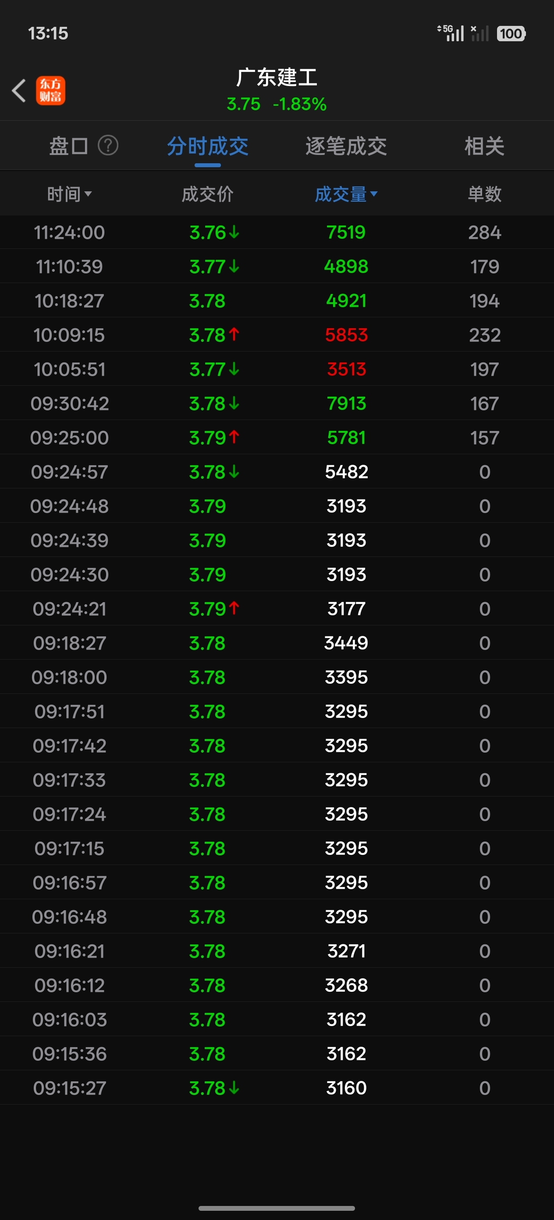Open the 逐笔成交 tab
Screen dimensions: 554x1220
[346, 146]
